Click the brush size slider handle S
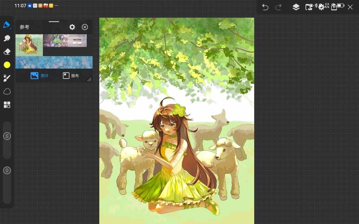Image resolution: width=359 pixels, height=224 pixels. [7, 136]
